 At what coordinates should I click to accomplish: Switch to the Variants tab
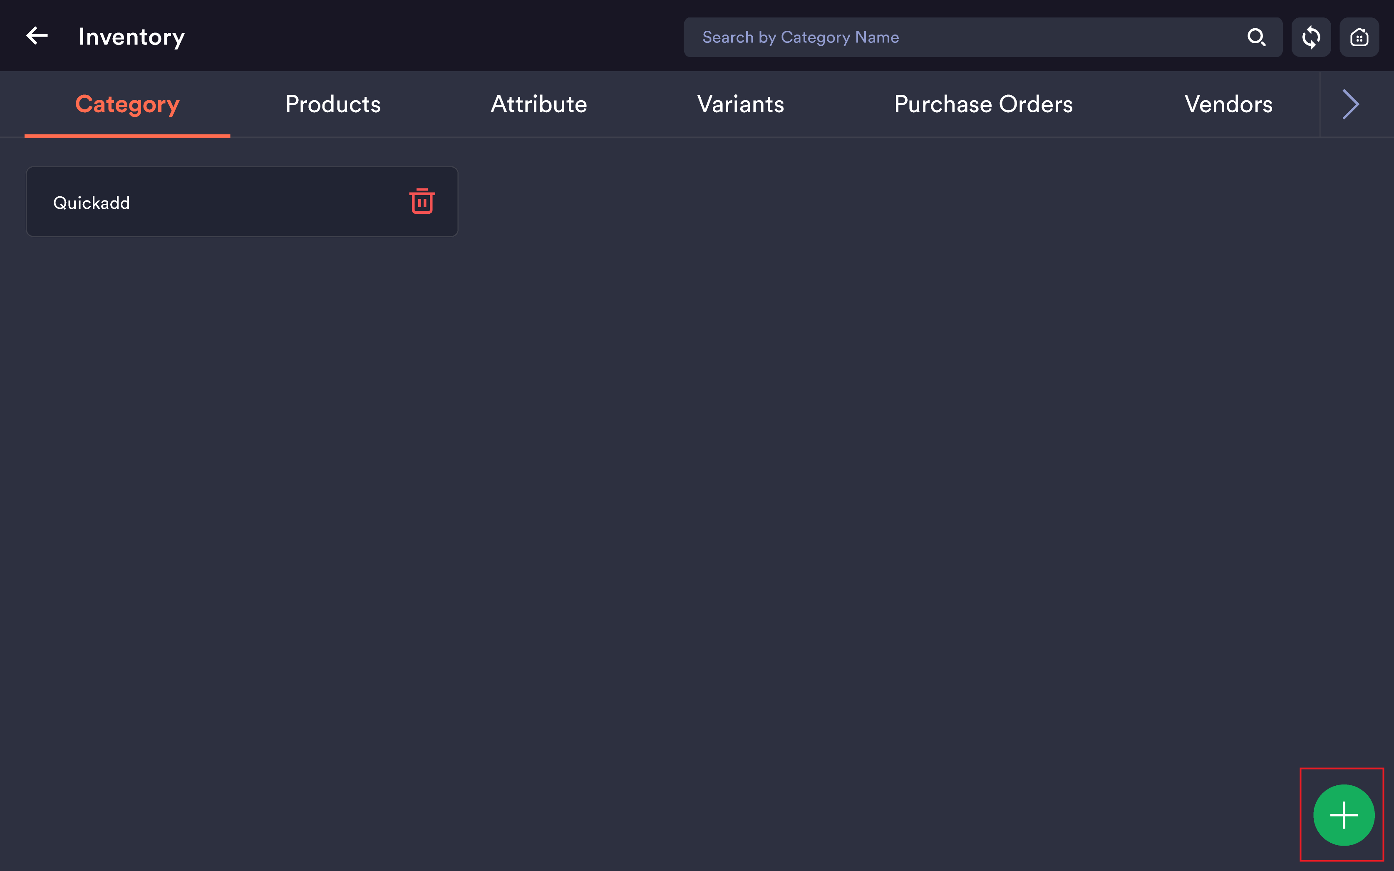tap(741, 104)
